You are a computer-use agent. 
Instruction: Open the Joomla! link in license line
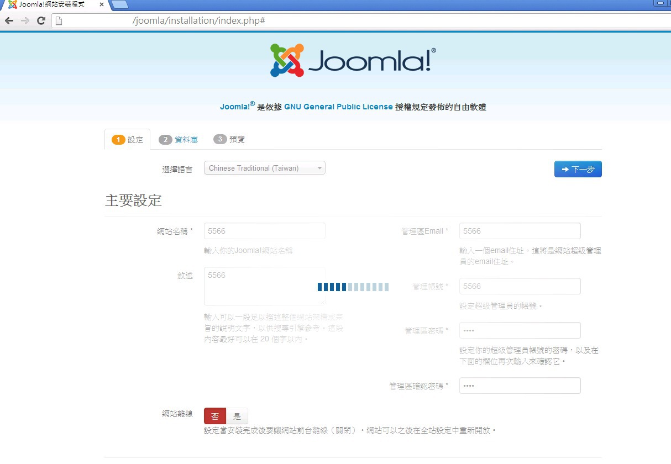[237, 106]
